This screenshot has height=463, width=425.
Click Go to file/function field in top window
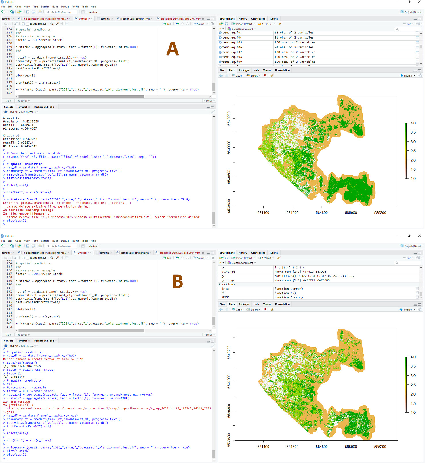[x=61, y=12]
